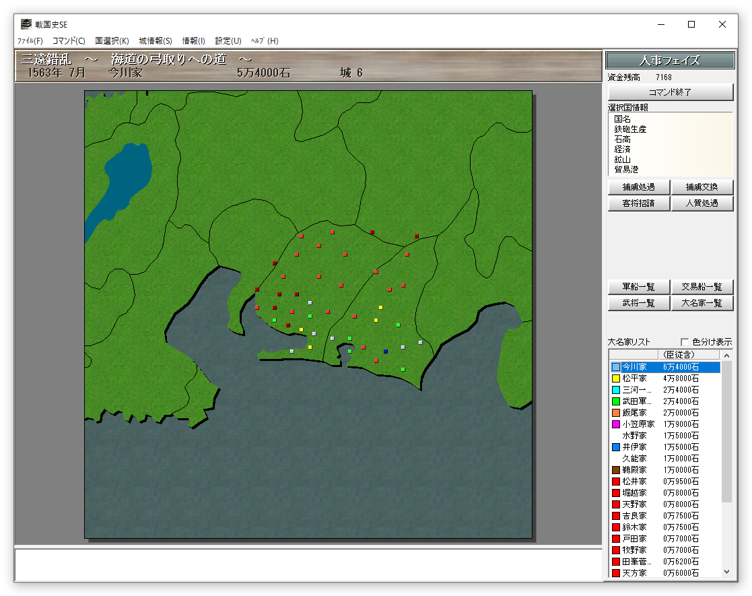Click the 戦国史SE app icon in title bar
Viewport: 752px width, 596px height.
tap(26, 24)
